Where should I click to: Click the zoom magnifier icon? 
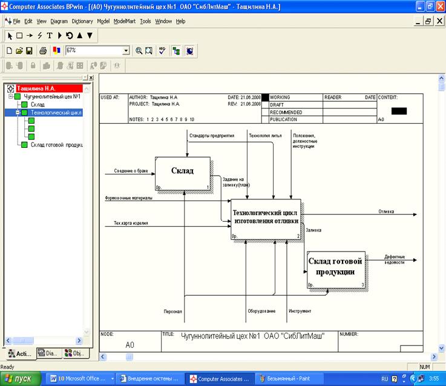click(139, 51)
